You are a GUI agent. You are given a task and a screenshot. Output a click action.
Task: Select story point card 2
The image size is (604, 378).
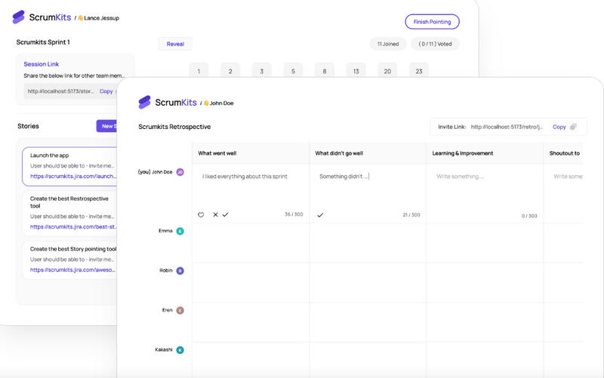pyautogui.click(x=230, y=71)
